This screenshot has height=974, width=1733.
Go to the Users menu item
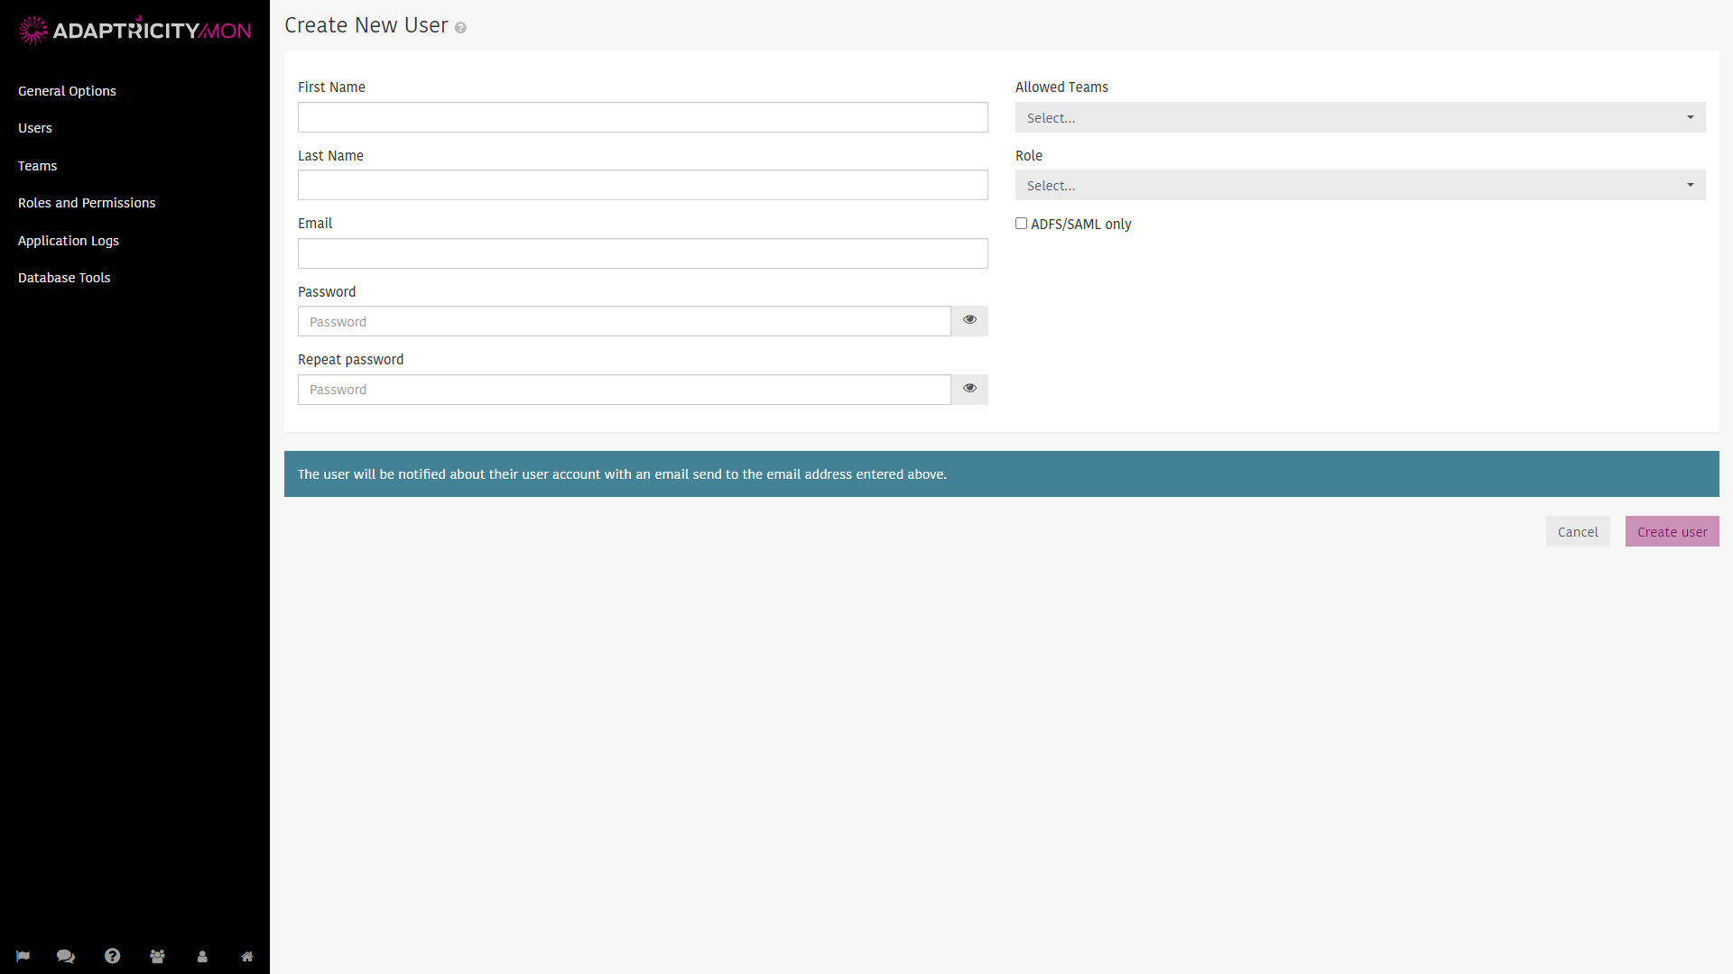point(35,128)
